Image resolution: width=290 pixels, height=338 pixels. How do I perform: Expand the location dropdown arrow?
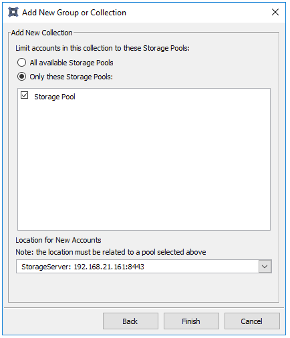tap(265, 267)
